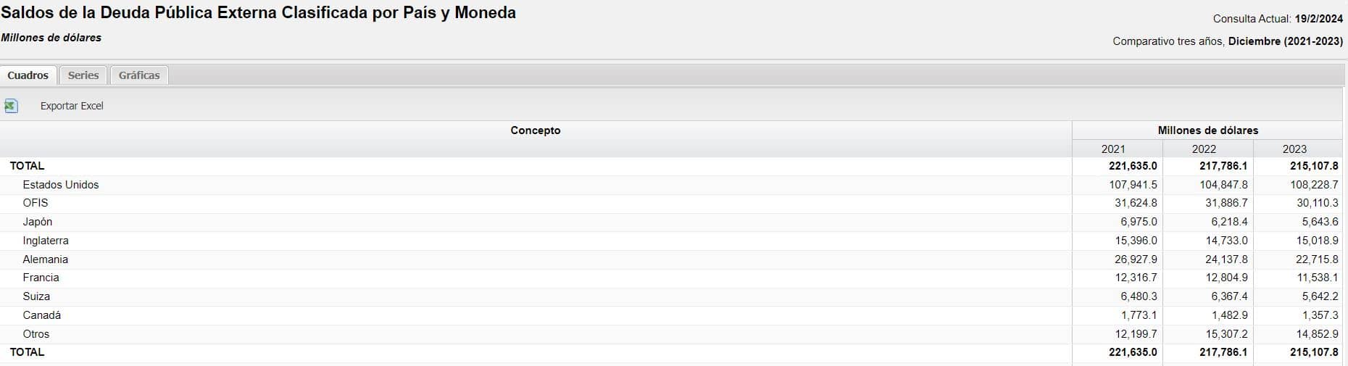Open the Cuadros tab
Image resolution: width=1348 pixels, height=366 pixels.
click(28, 75)
